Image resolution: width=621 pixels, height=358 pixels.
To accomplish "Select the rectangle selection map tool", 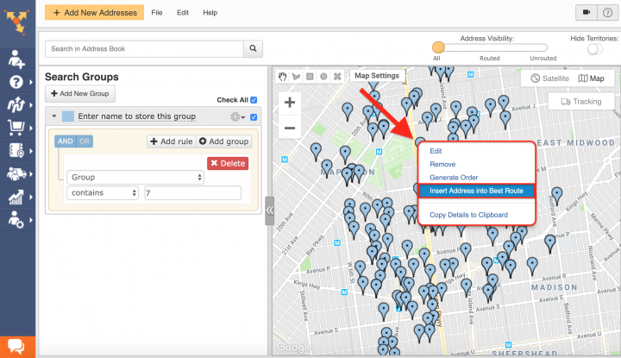I will click(310, 77).
